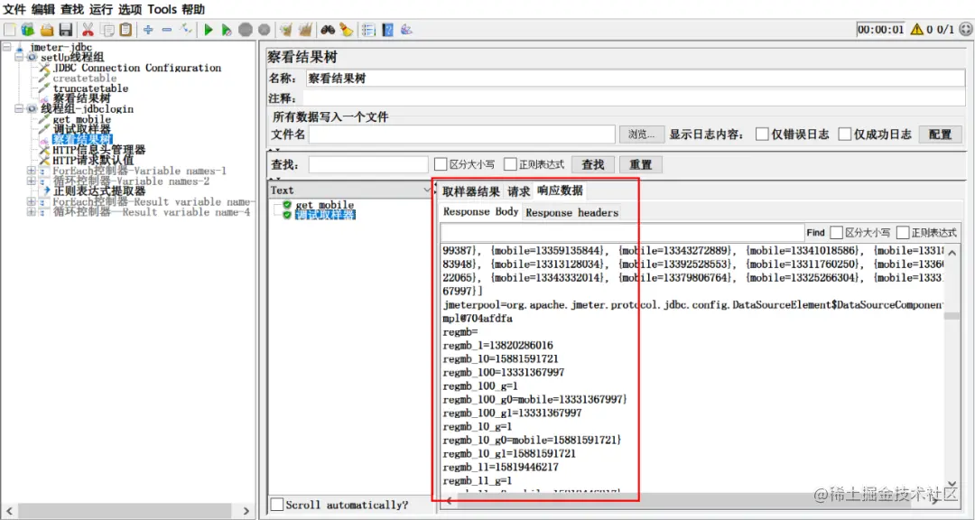The width and height of the screenshot is (975, 520).
Task: Click the 浏览... button
Action: click(642, 135)
